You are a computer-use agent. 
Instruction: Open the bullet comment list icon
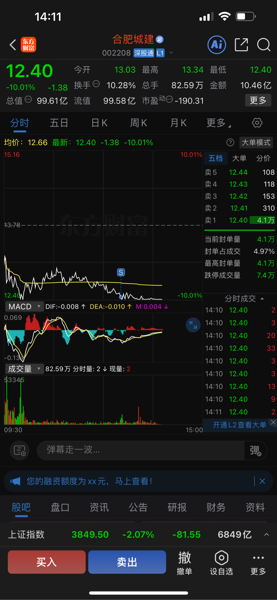19,450
